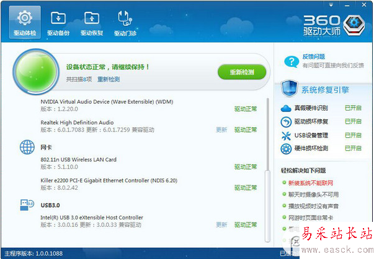Click the blue 重新检测 text link

click(109, 79)
